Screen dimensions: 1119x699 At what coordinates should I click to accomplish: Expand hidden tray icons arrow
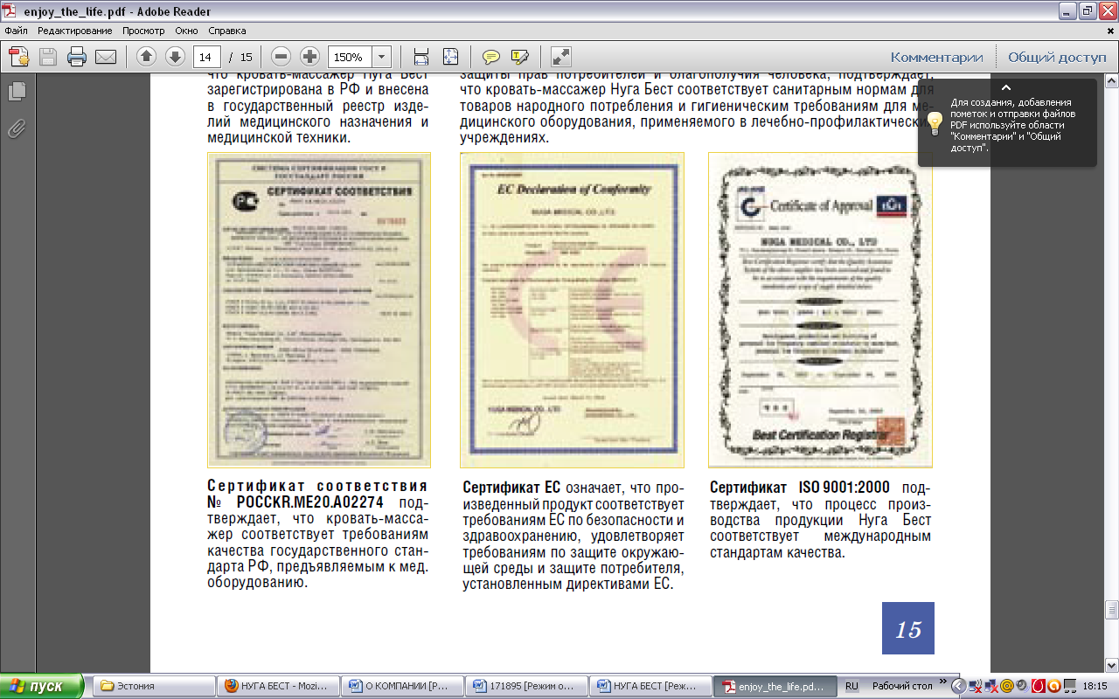tap(958, 687)
